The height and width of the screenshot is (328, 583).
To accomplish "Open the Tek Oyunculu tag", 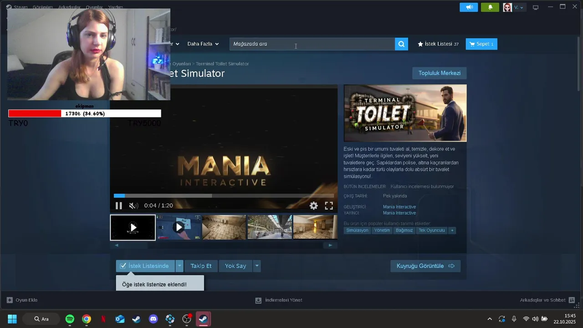I will [432, 231].
